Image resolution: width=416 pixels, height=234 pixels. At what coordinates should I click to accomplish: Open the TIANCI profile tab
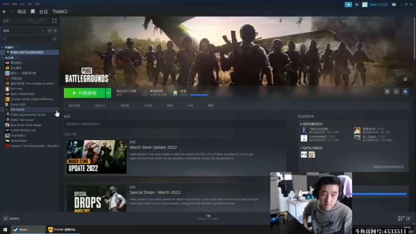60,11
